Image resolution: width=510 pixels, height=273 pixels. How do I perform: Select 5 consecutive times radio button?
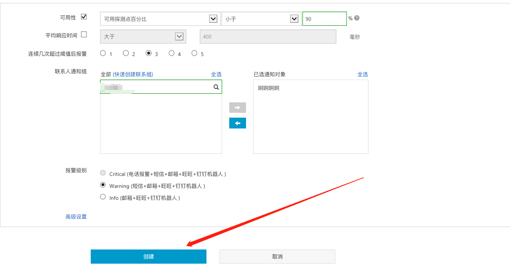(194, 53)
